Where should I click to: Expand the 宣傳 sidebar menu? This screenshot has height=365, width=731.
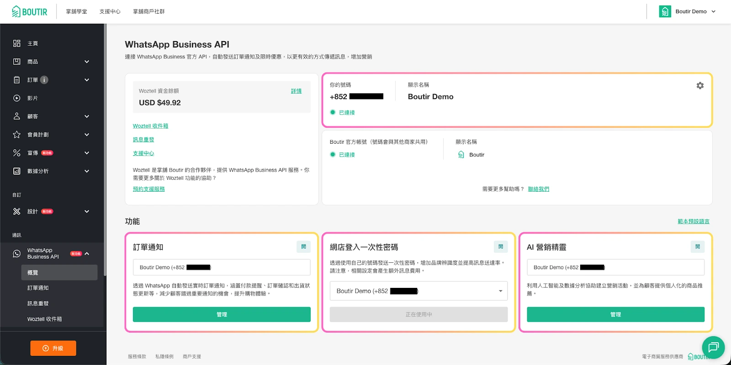(x=87, y=153)
